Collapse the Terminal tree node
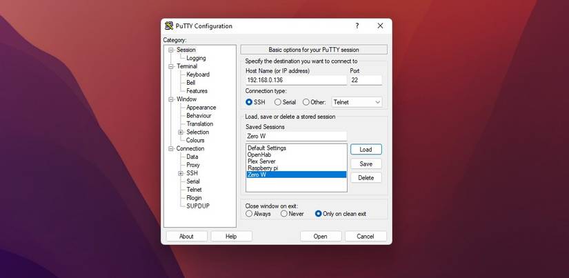 171,66
